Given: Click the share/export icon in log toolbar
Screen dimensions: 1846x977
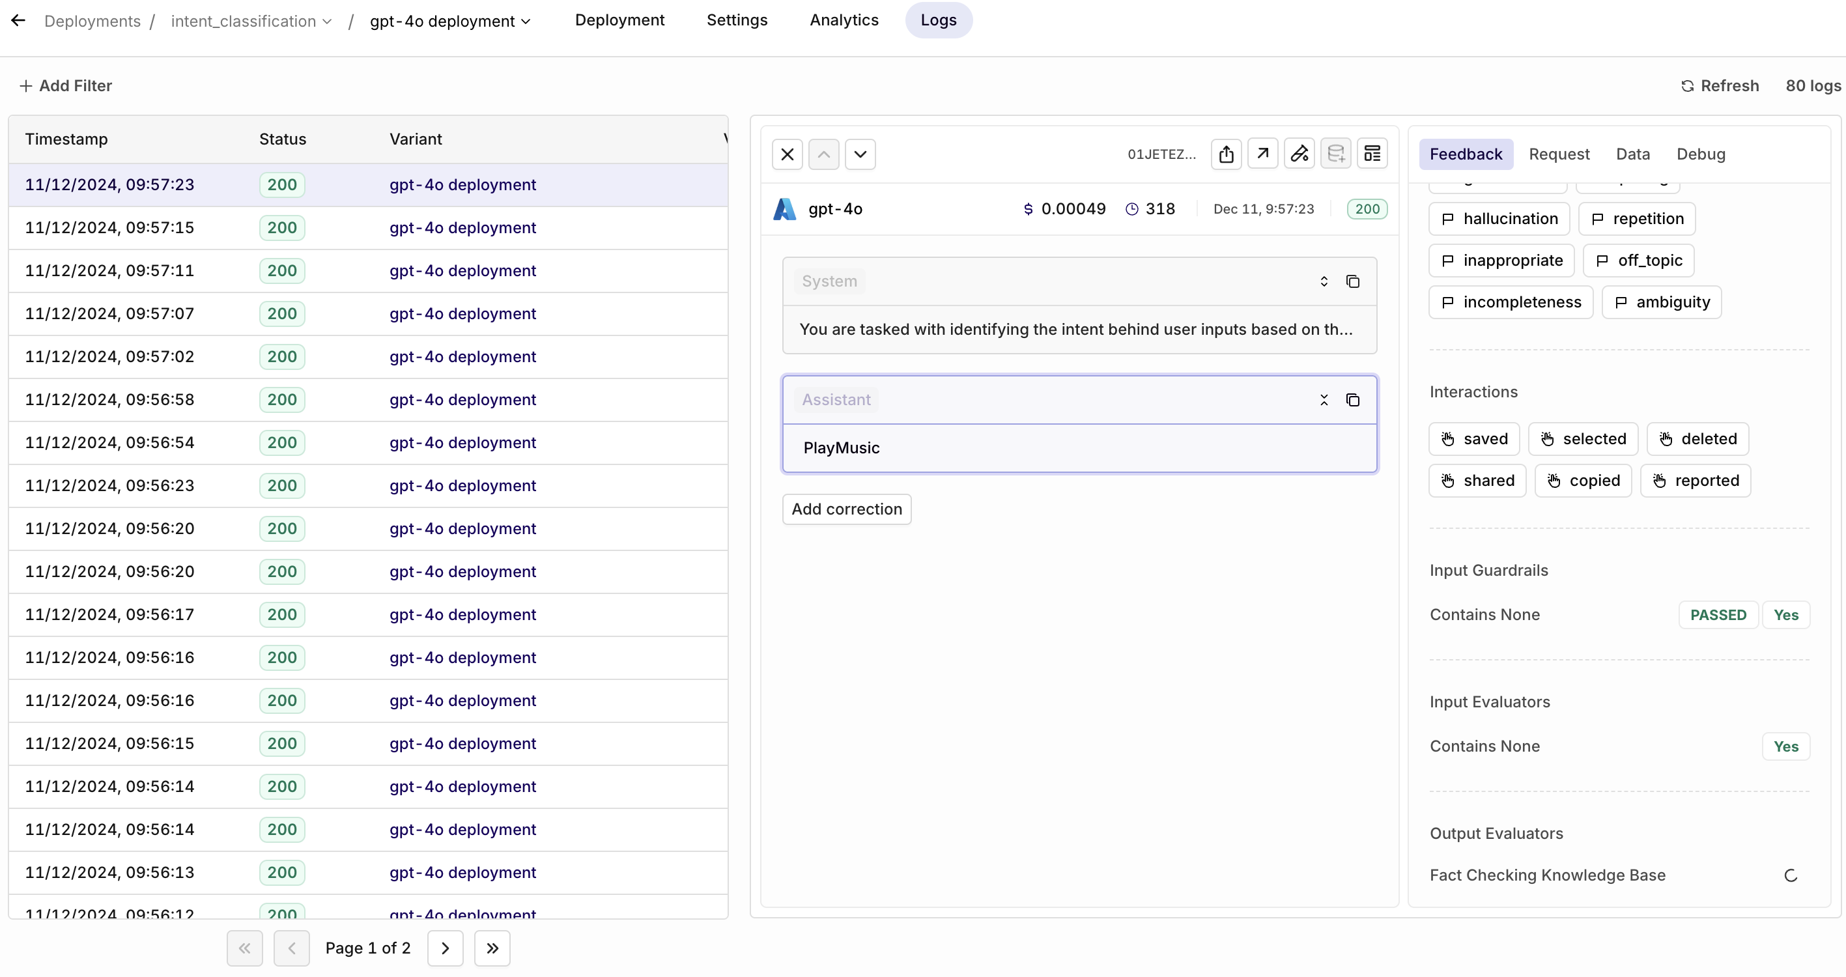Looking at the screenshot, I should point(1226,154).
